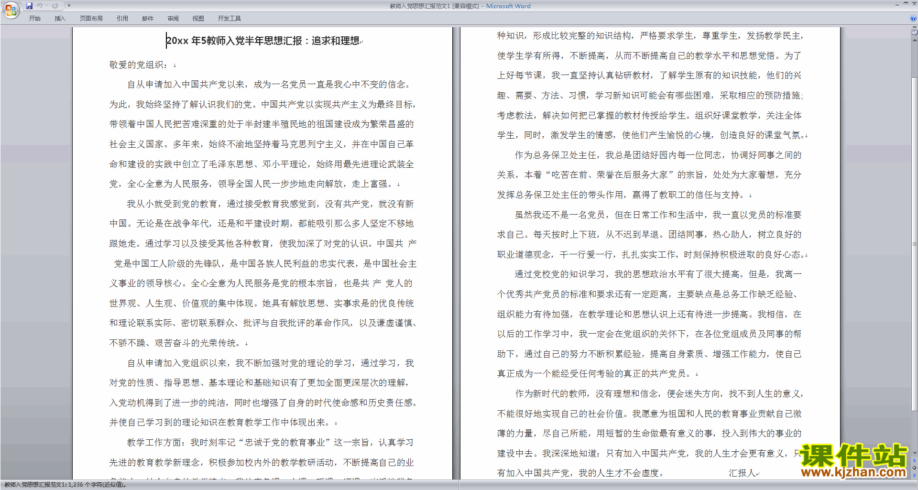918x490 pixels.
Task: Redo the last action
Action: [x=55, y=6]
